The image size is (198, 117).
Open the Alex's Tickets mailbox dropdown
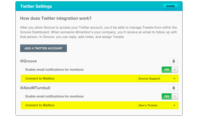157,105
